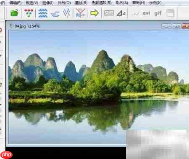The image size is (189, 159).
Task: Restore the 04.jpg document window
Action: [176, 26]
